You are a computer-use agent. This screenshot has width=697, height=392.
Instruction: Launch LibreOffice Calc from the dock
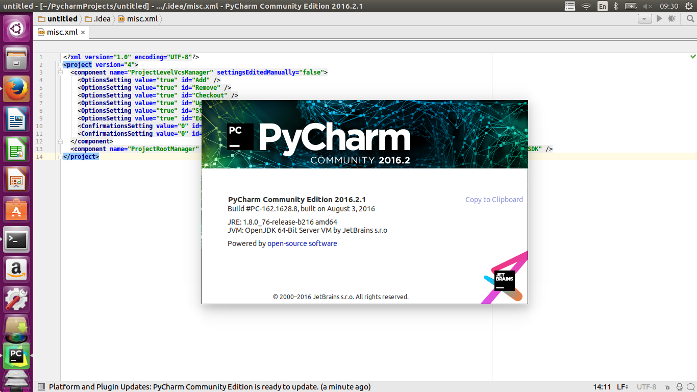[x=17, y=149]
